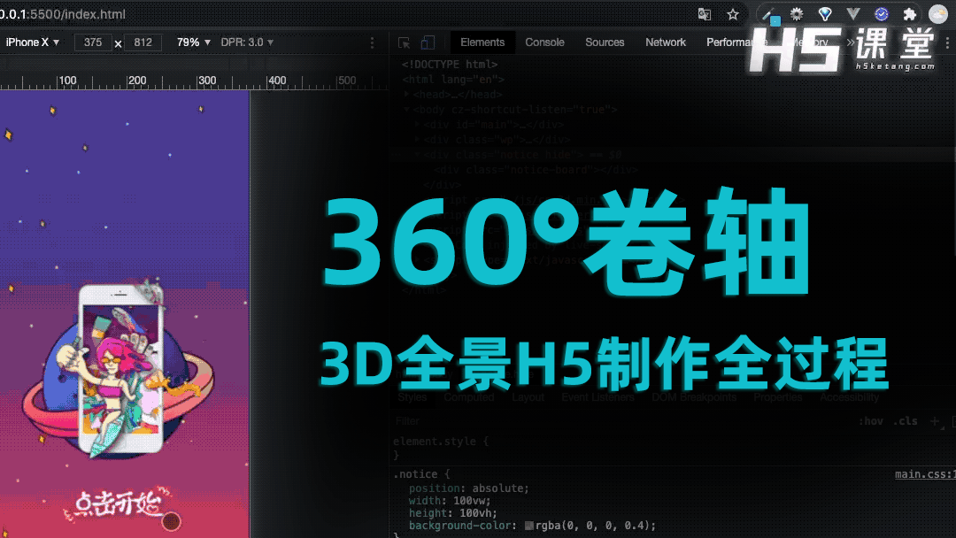956x538 pixels.
Task: Click the Vue devtools extension icon
Action: [853, 14]
